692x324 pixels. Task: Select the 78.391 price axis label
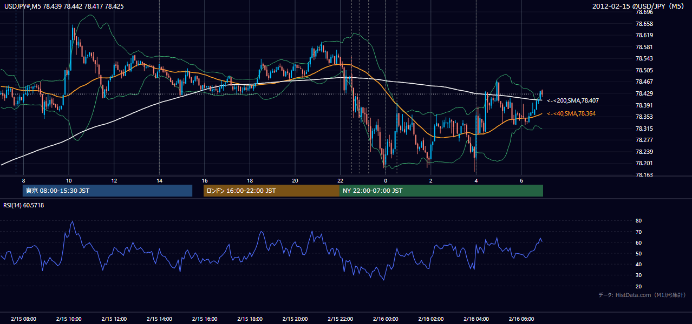coord(644,105)
